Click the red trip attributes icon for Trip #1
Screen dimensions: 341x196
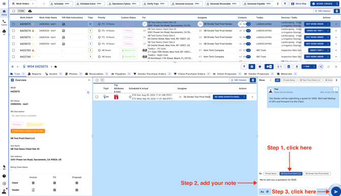point(116,97)
